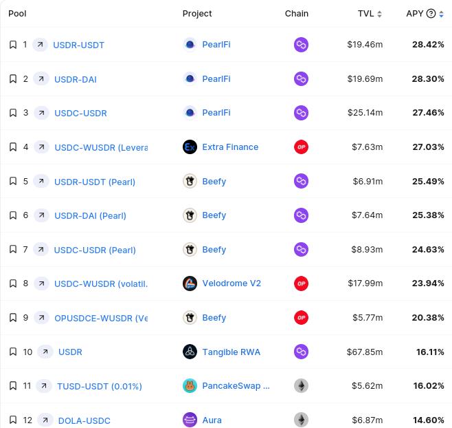This screenshot has width=452, height=428.
Task: Click arrow icon beside DOLA-USDC pool
Action: [45, 420]
